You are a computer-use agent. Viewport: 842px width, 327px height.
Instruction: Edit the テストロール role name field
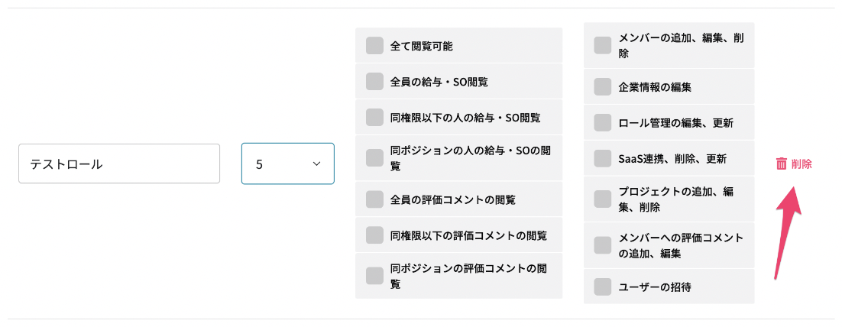coord(119,163)
